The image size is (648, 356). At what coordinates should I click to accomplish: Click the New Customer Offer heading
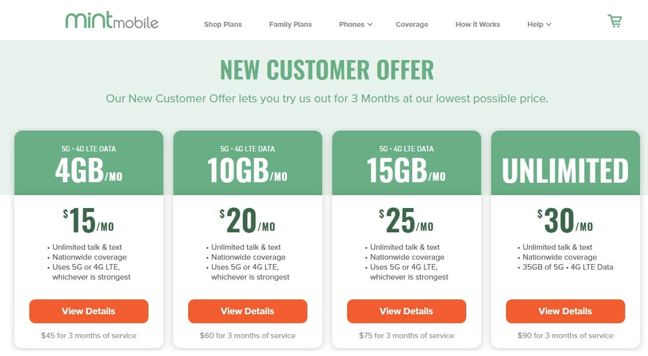pyautogui.click(x=327, y=70)
